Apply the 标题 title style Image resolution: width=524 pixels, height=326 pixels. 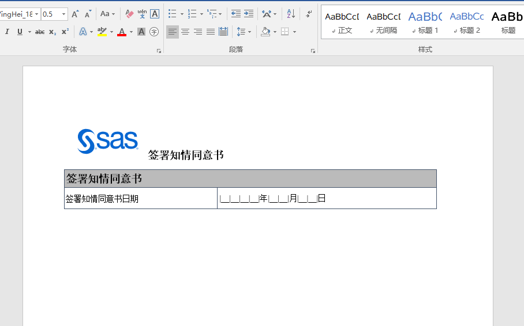click(x=508, y=22)
